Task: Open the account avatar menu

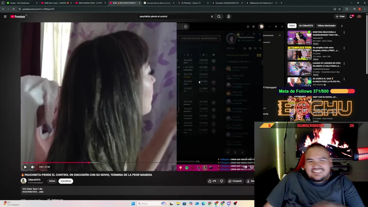Action: [x=359, y=16]
